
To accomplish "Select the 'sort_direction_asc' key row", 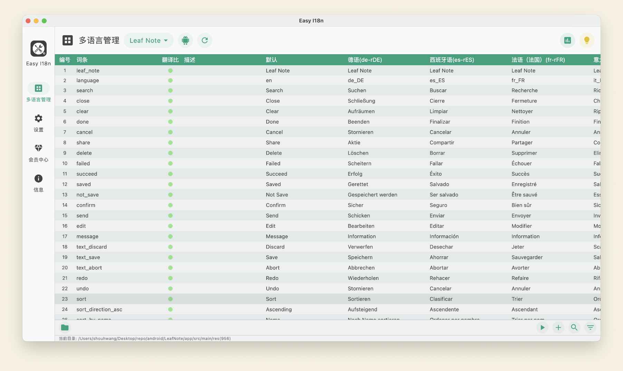I will click(99, 309).
